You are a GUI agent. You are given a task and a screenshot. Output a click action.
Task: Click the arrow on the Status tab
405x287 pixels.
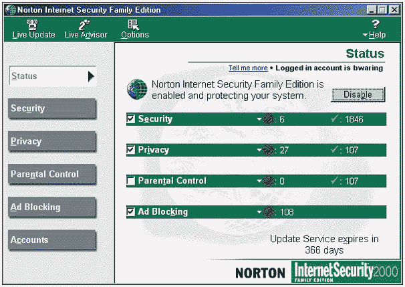coord(91,76)
